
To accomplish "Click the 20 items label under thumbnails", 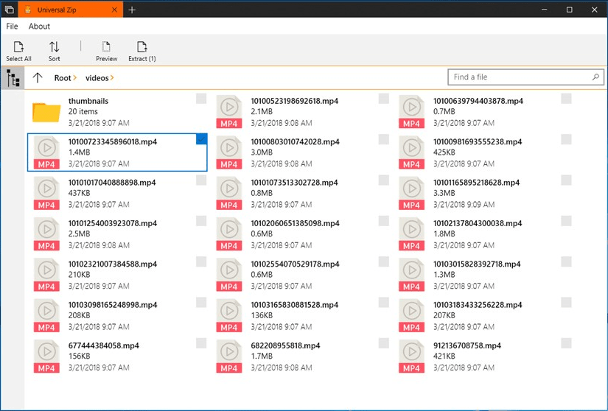I will tap(83, 111).
